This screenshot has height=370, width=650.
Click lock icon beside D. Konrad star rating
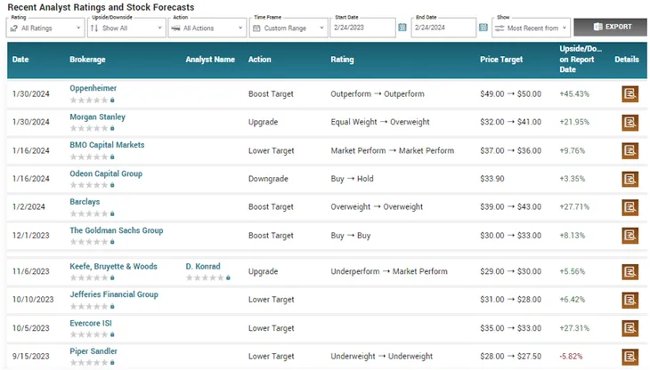(228, 277)
